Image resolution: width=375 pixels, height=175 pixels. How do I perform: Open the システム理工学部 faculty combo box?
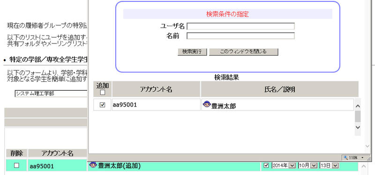51,94
